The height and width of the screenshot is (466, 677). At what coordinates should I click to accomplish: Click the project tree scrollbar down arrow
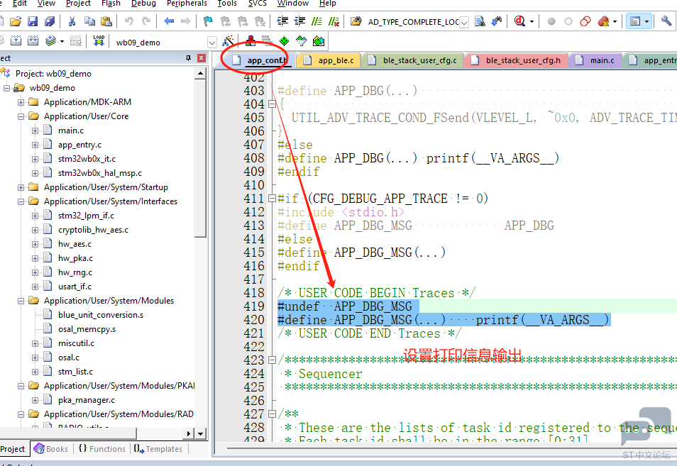click(201, 433)
